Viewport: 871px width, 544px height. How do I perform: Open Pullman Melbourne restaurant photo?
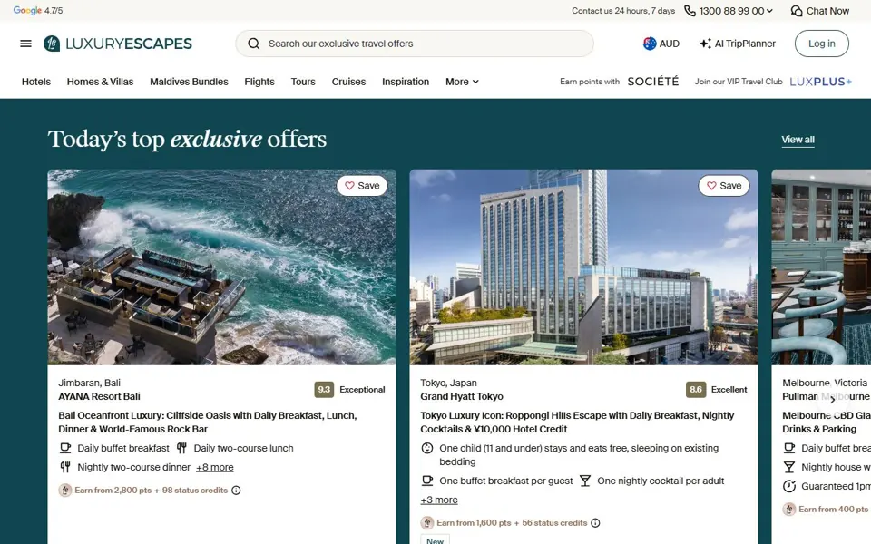(x=821, y=267)
